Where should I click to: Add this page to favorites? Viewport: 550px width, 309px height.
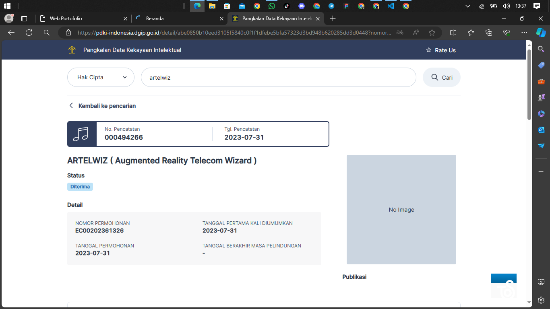point(432,33)
